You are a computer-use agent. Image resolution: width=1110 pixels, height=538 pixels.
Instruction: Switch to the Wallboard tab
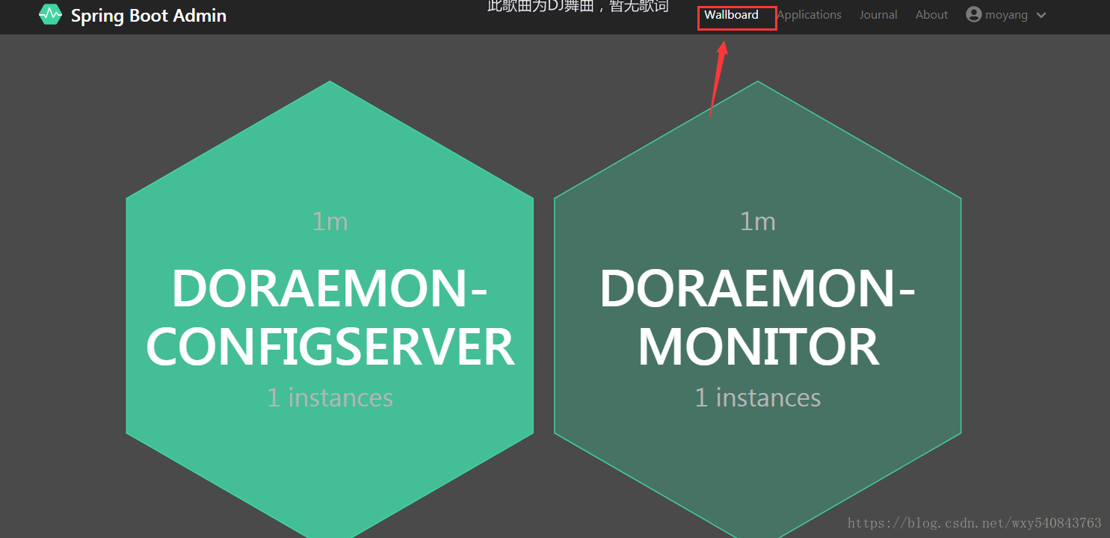pos(731,14)
